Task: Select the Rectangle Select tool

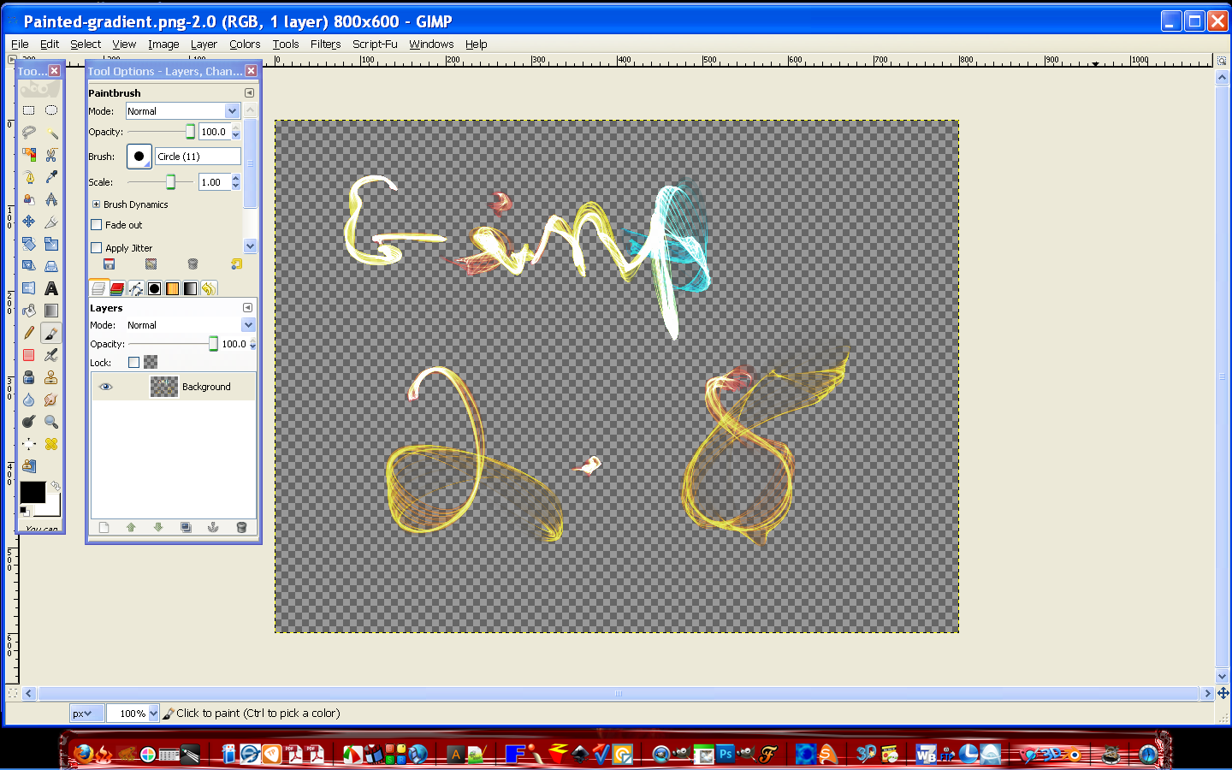Action: coord(29,110)
